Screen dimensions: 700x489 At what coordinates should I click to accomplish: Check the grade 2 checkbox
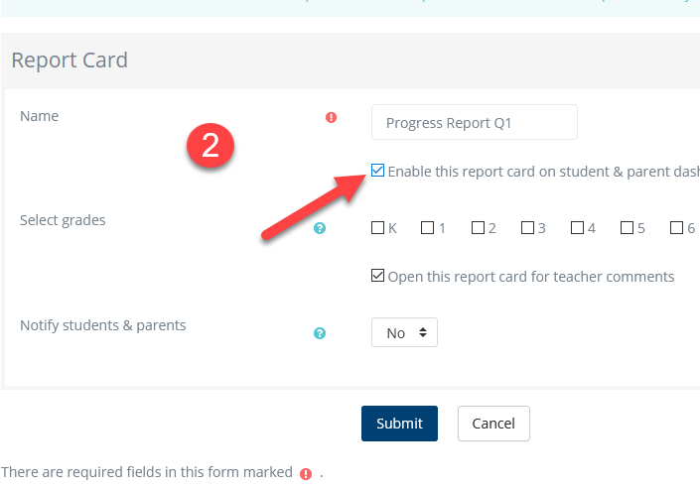point(478,228)
